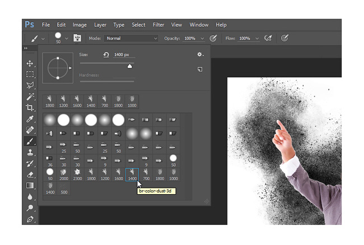Click the Flow 100% field

coord(245,39)
